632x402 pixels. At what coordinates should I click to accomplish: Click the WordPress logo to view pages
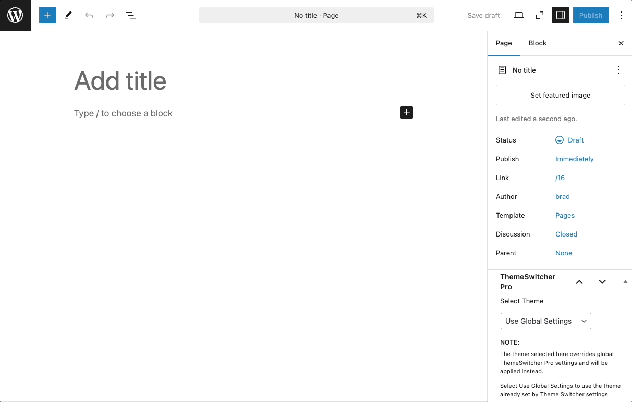click(x=15, y=15)
